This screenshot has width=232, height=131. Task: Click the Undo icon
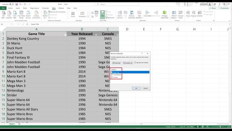20,4
